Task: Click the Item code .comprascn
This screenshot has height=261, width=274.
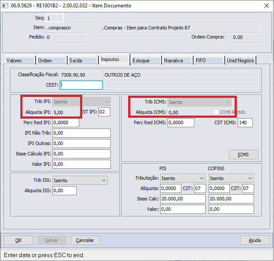Action: 73,28
